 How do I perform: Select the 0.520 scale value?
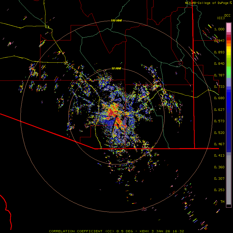(x=219, y=133)
